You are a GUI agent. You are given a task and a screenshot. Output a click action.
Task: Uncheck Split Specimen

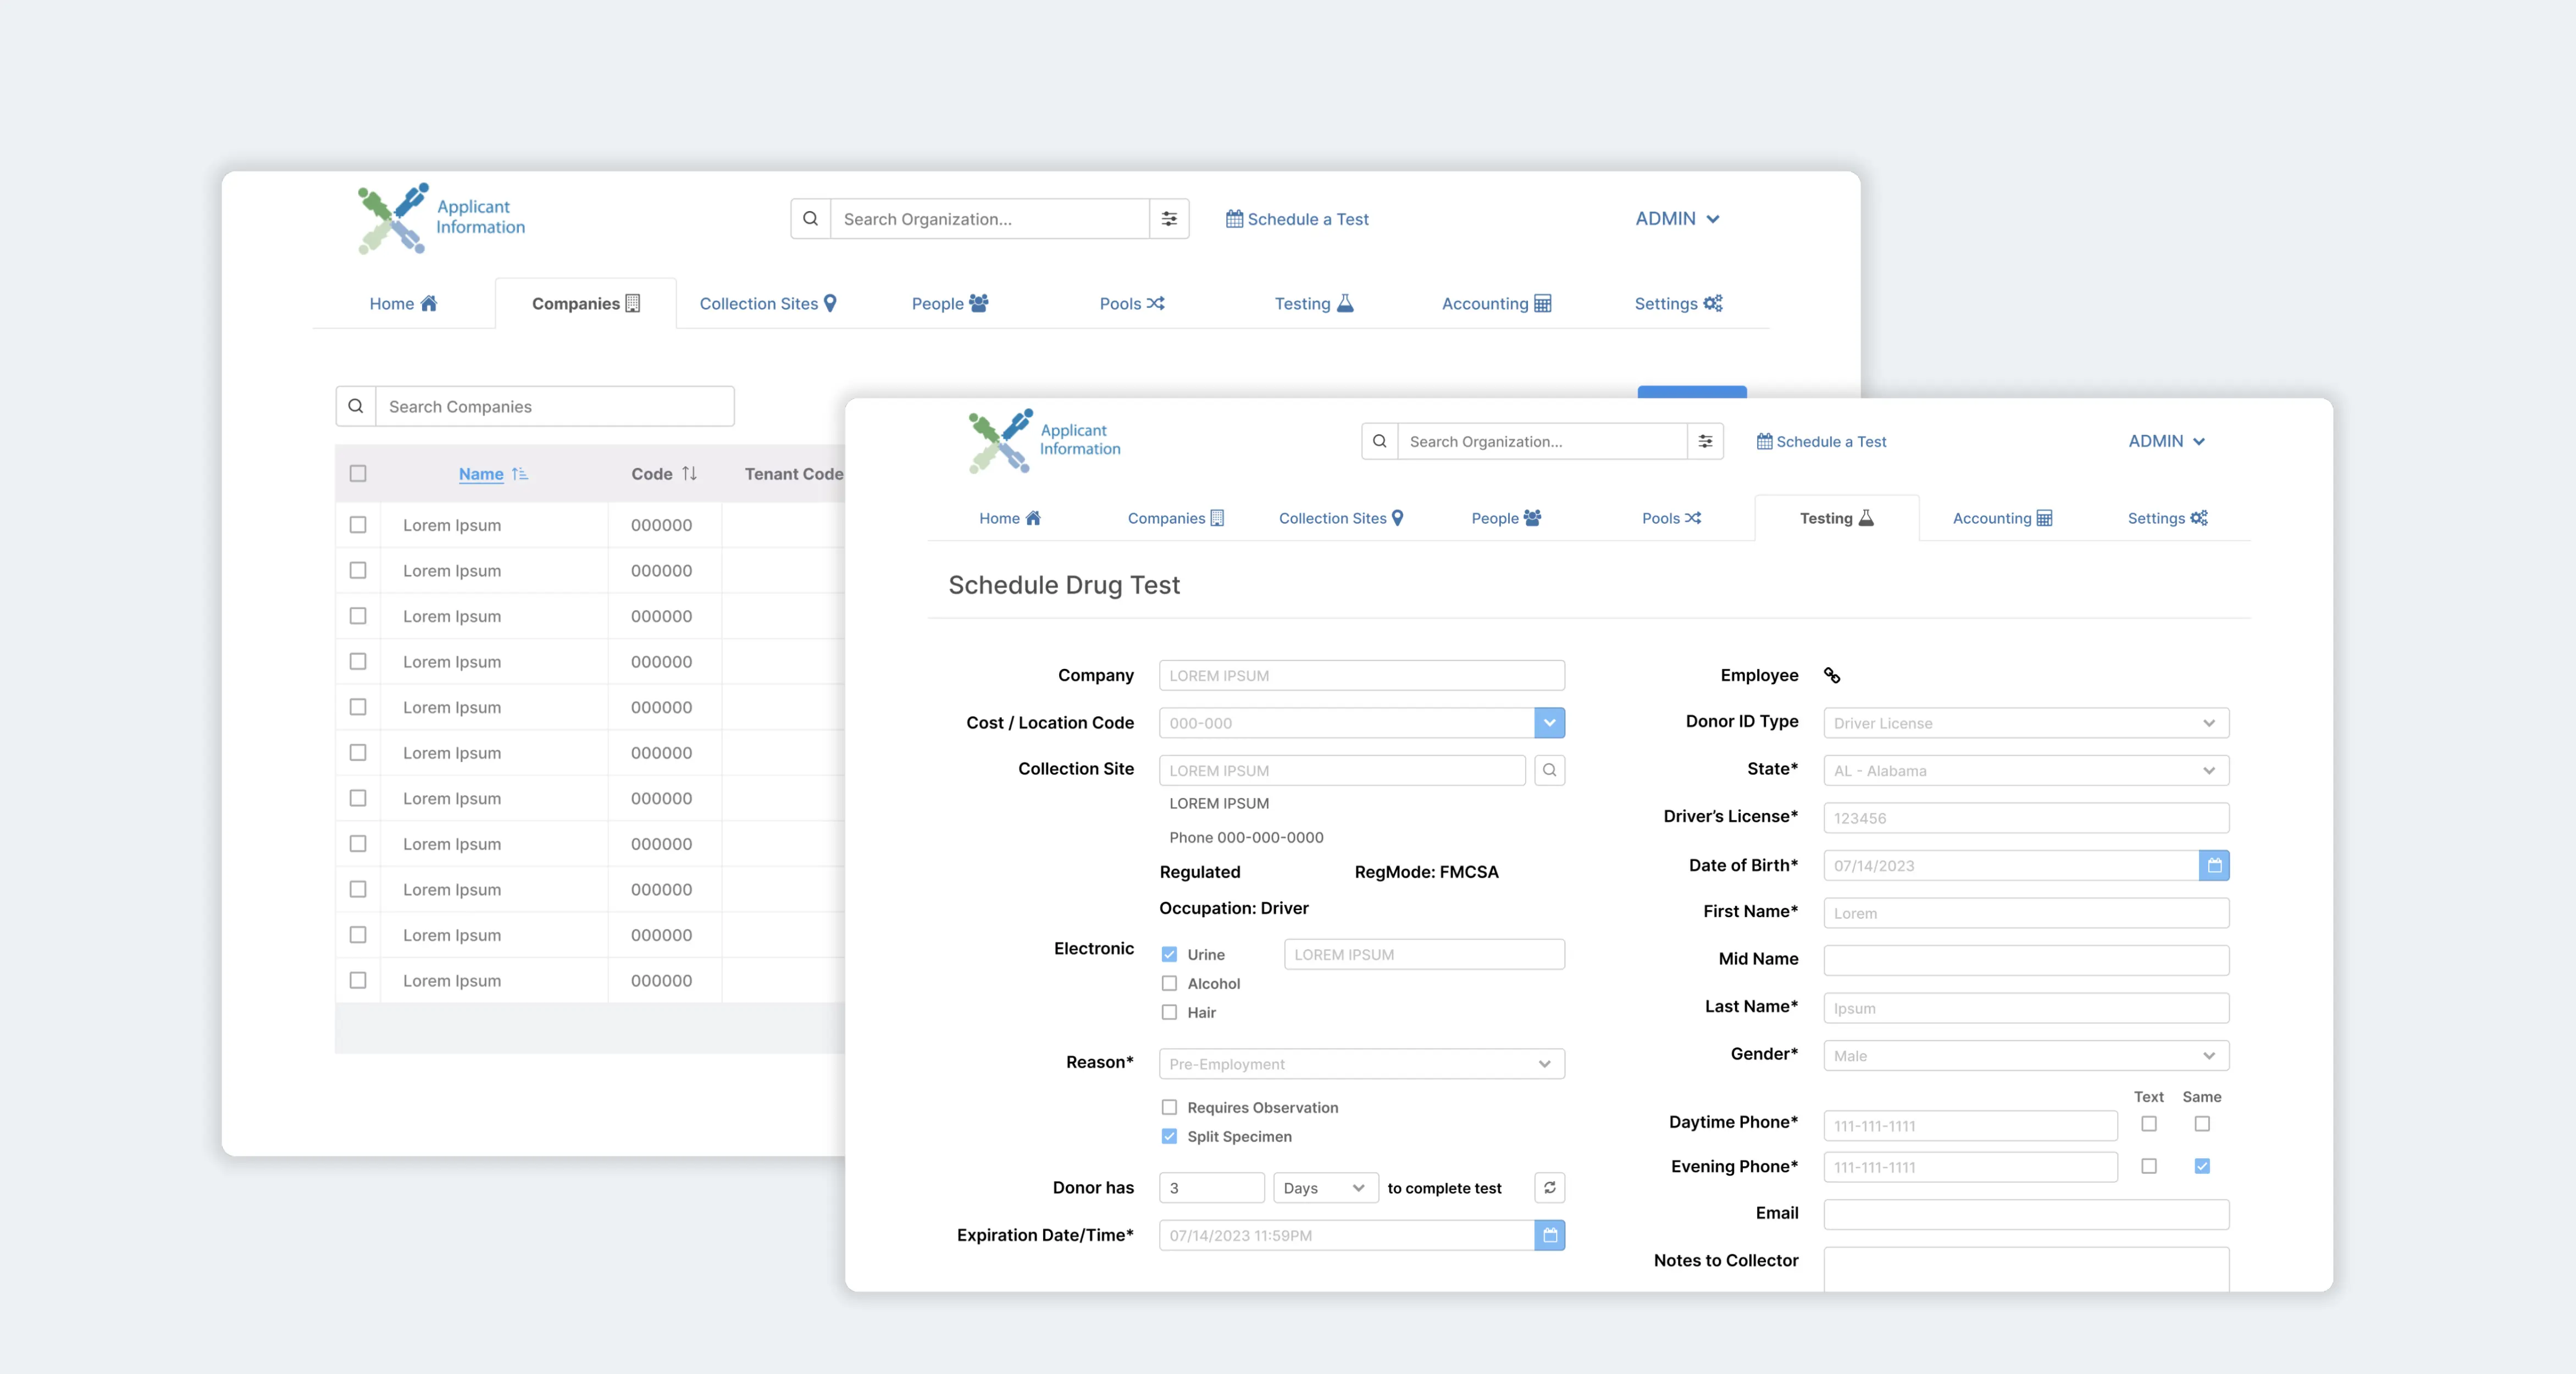[1169, 1136]
